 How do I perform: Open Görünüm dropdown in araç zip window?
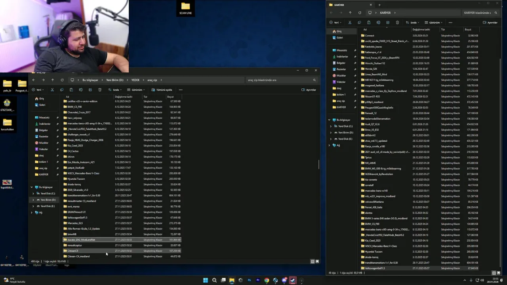[136, 90]
